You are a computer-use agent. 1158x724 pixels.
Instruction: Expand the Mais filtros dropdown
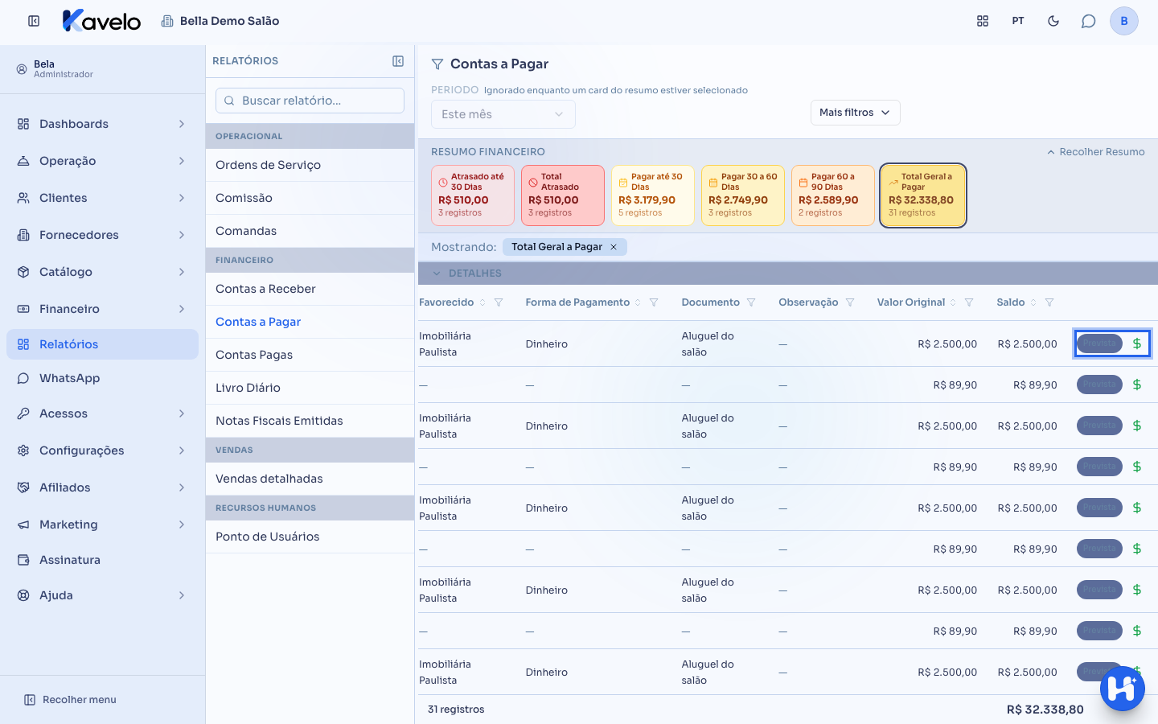pyautogui.click(x=855, y=113)
